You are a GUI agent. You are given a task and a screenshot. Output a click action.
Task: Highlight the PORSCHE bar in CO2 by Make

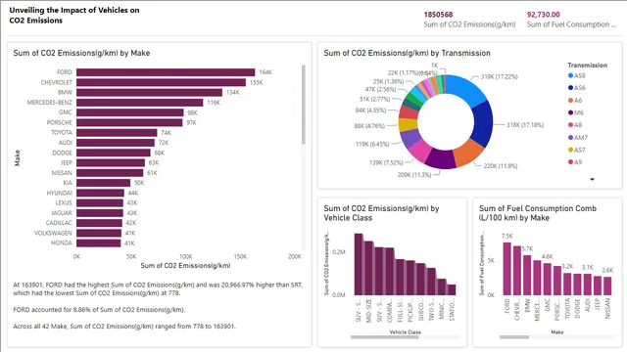pyautogui.click(x=129, y=122)
